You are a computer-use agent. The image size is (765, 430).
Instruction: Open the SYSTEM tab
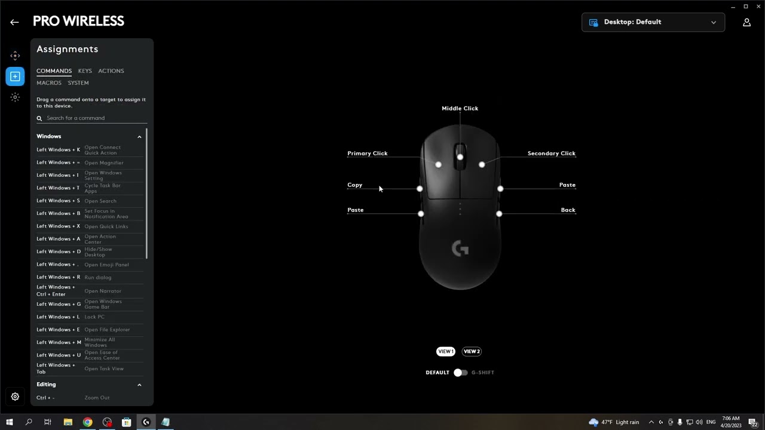tap(78, 83)
